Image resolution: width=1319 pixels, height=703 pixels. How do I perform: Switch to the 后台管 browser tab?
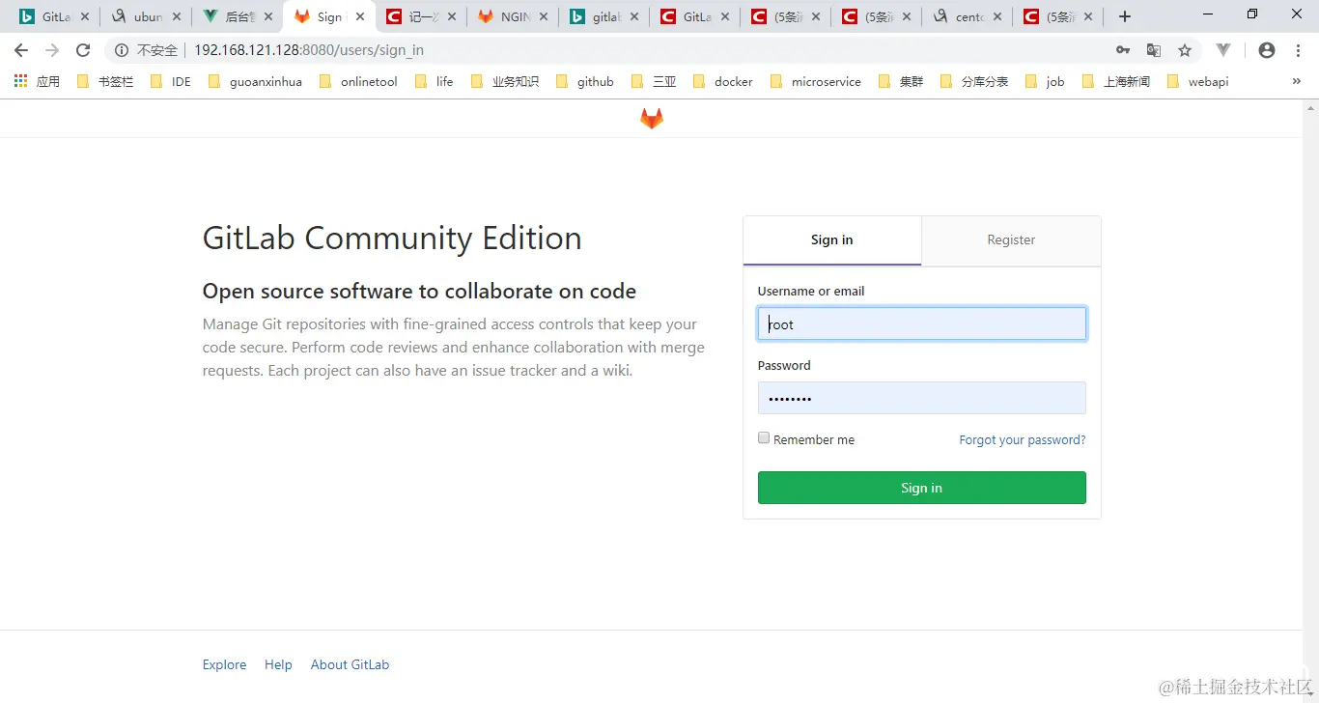[236, 16]
